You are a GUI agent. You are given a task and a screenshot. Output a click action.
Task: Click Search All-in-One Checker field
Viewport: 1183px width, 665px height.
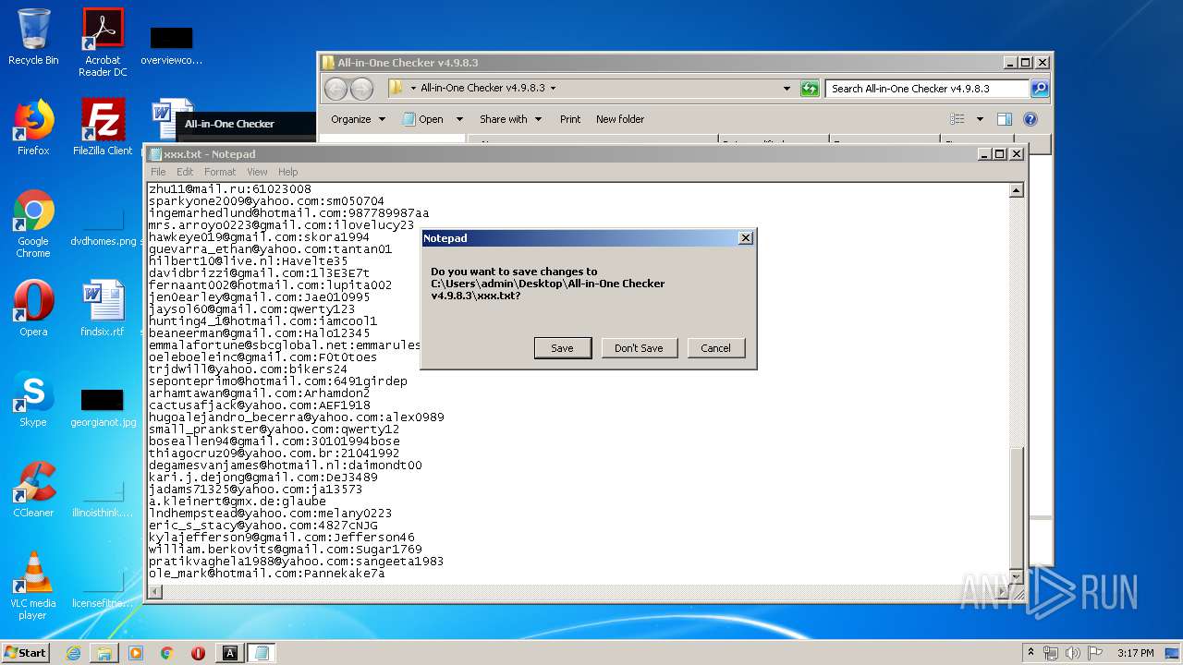click(x=927, y=89)
